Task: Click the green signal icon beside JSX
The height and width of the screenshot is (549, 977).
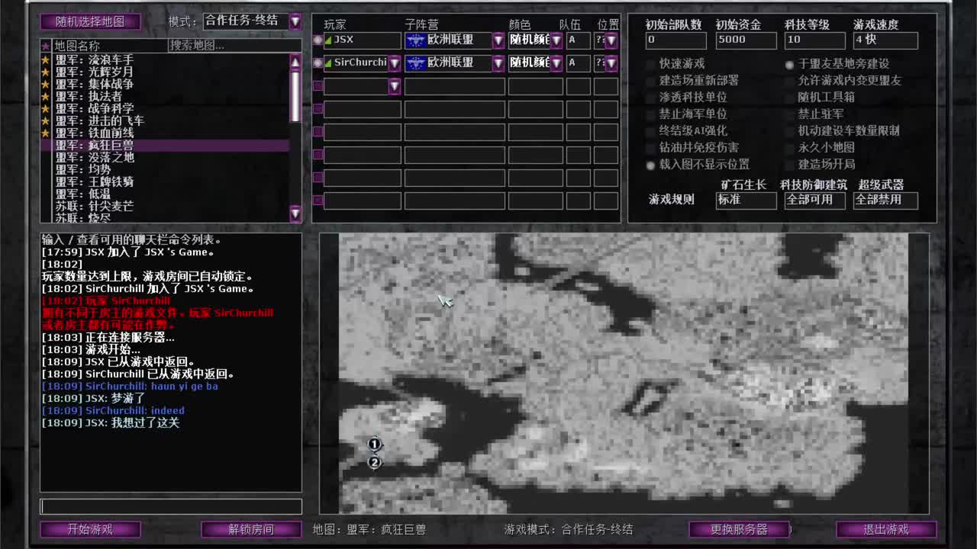Action: click(329, 40)
